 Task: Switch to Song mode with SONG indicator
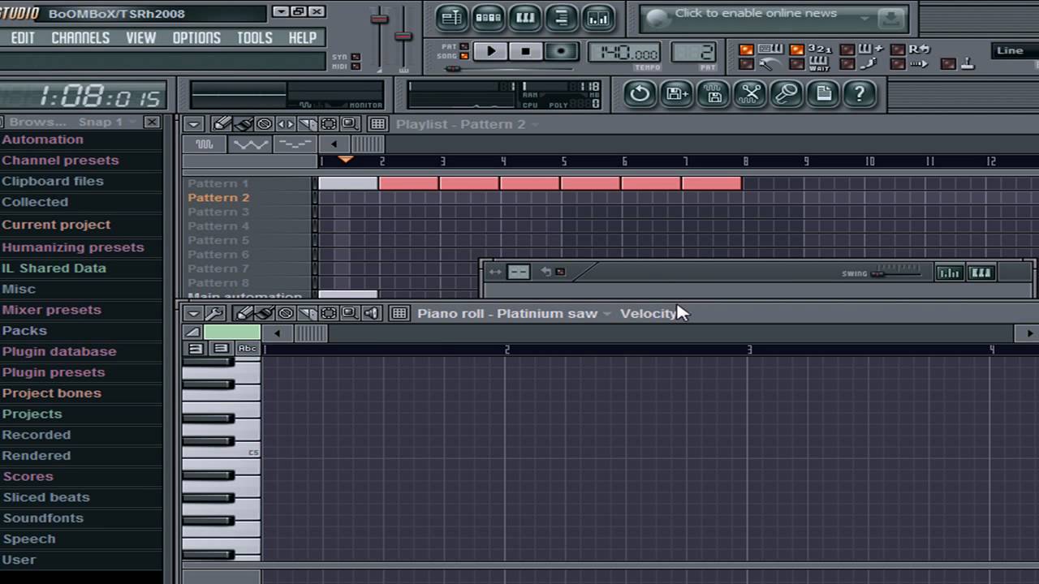point(463,56)
